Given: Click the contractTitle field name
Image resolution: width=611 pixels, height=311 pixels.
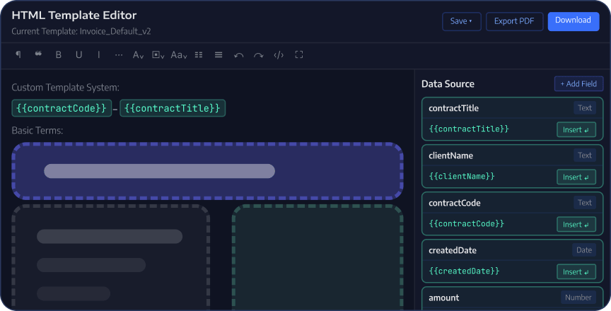Looking at the screenshot, I should coord(453,108).
